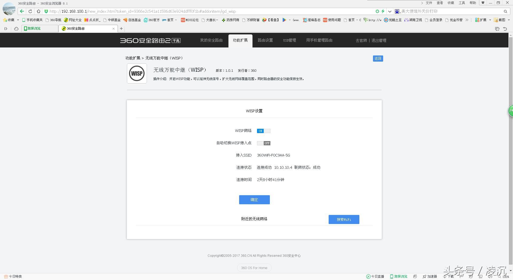Restore closed tab with the undo arrow
513x280 pixels.
point(505,29)
